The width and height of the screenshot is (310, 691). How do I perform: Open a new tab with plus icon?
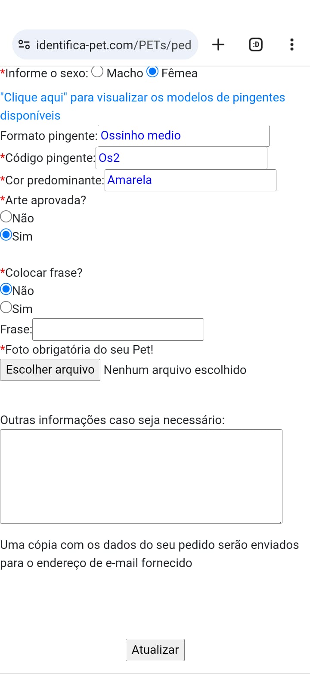[218, 44]
